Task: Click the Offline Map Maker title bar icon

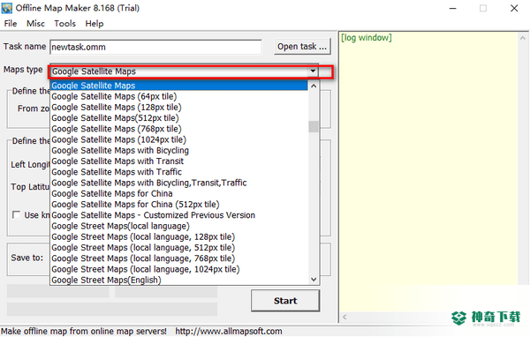Action: 7,8
